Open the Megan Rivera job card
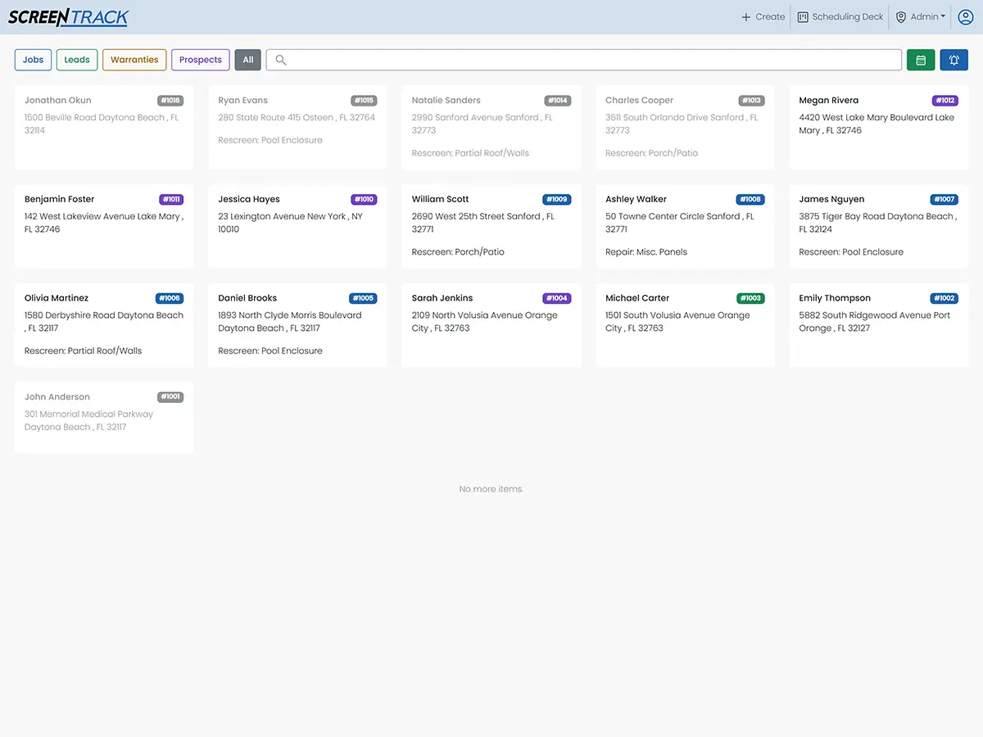The width and height of the screenshot is (983, 737). tap(878, 127)
